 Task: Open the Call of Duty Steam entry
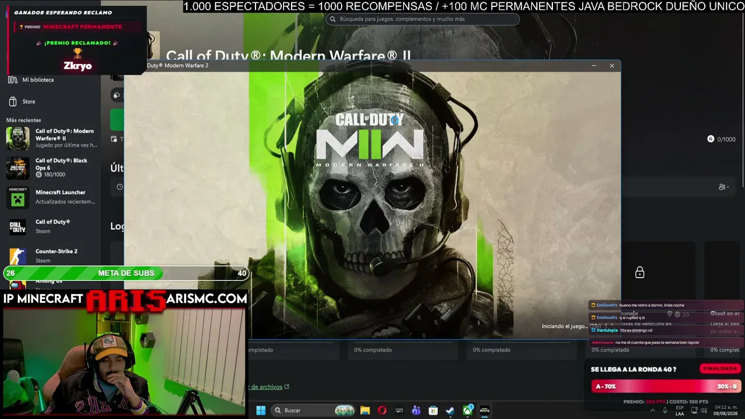point(52,226)
